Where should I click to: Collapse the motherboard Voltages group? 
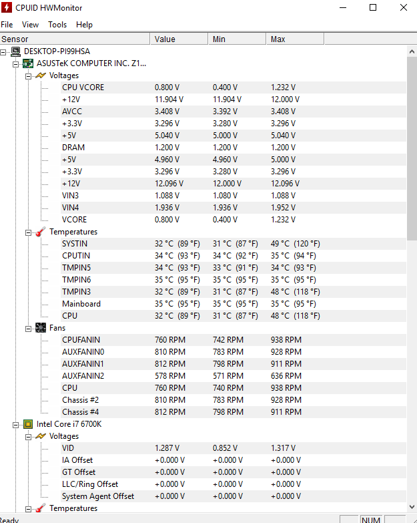pyautogui.click(x=28, y=76)
